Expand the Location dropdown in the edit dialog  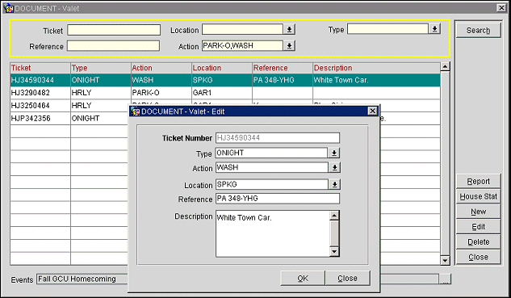tap(334, 185)
